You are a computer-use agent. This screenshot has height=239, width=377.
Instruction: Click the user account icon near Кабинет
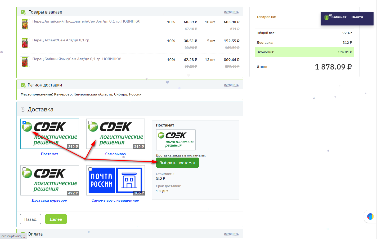327,17
